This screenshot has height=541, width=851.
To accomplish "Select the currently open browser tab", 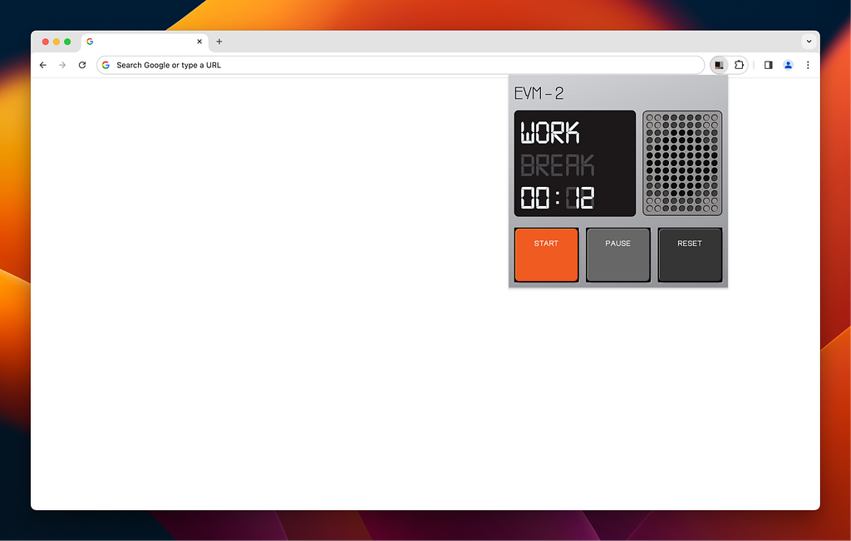I will 141,41.
